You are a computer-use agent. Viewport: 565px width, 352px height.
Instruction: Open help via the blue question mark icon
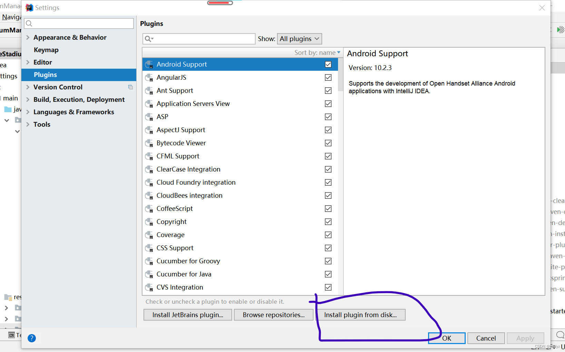point(32,338)
